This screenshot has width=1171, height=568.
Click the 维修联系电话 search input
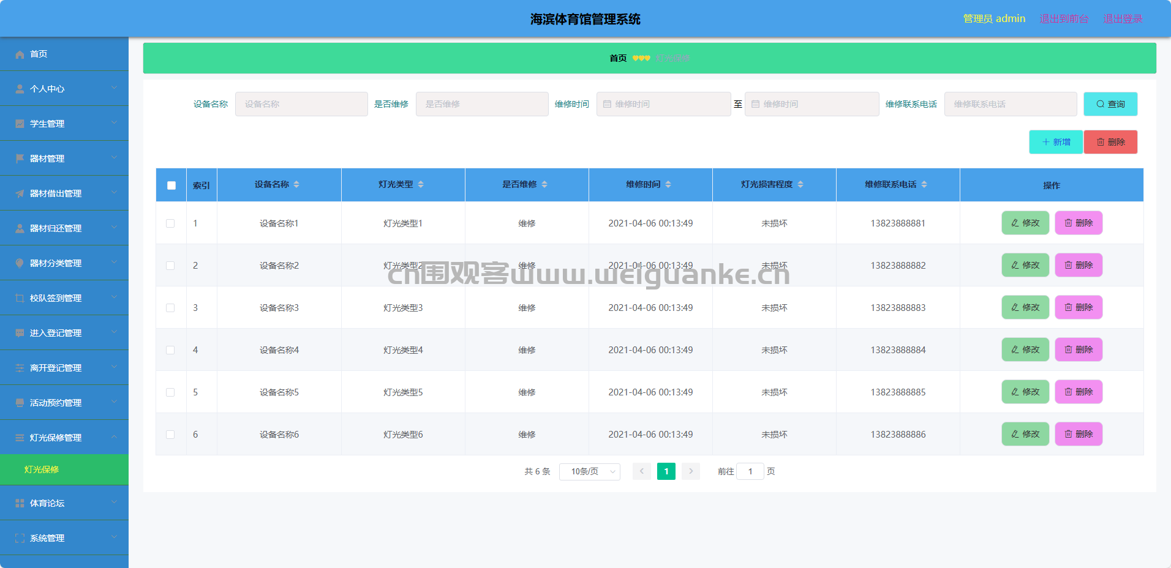click(x=1011, y=104)
